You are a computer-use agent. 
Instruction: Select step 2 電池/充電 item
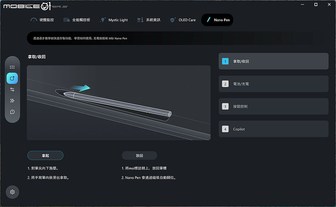coord(273,84)
